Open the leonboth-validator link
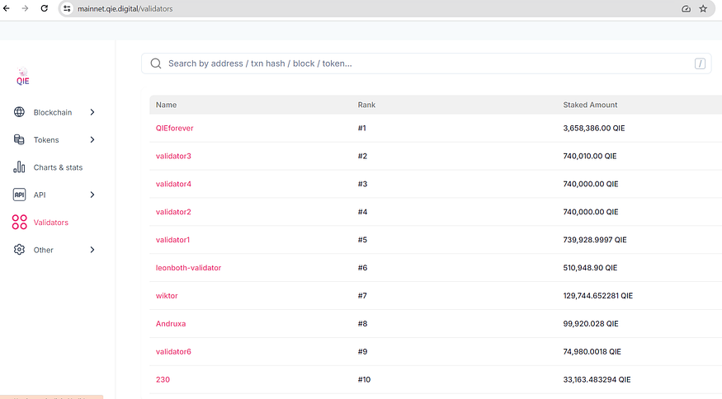Screen dimensions: 722x399 click(188, 268)
